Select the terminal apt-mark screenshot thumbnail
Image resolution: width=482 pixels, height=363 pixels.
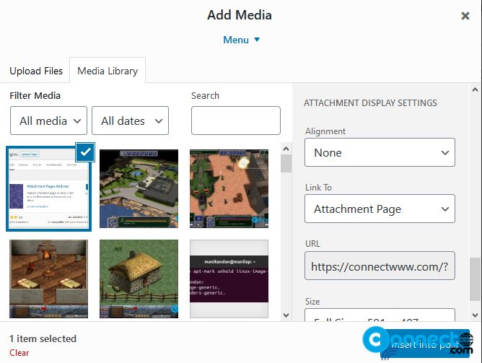[229, 279]
